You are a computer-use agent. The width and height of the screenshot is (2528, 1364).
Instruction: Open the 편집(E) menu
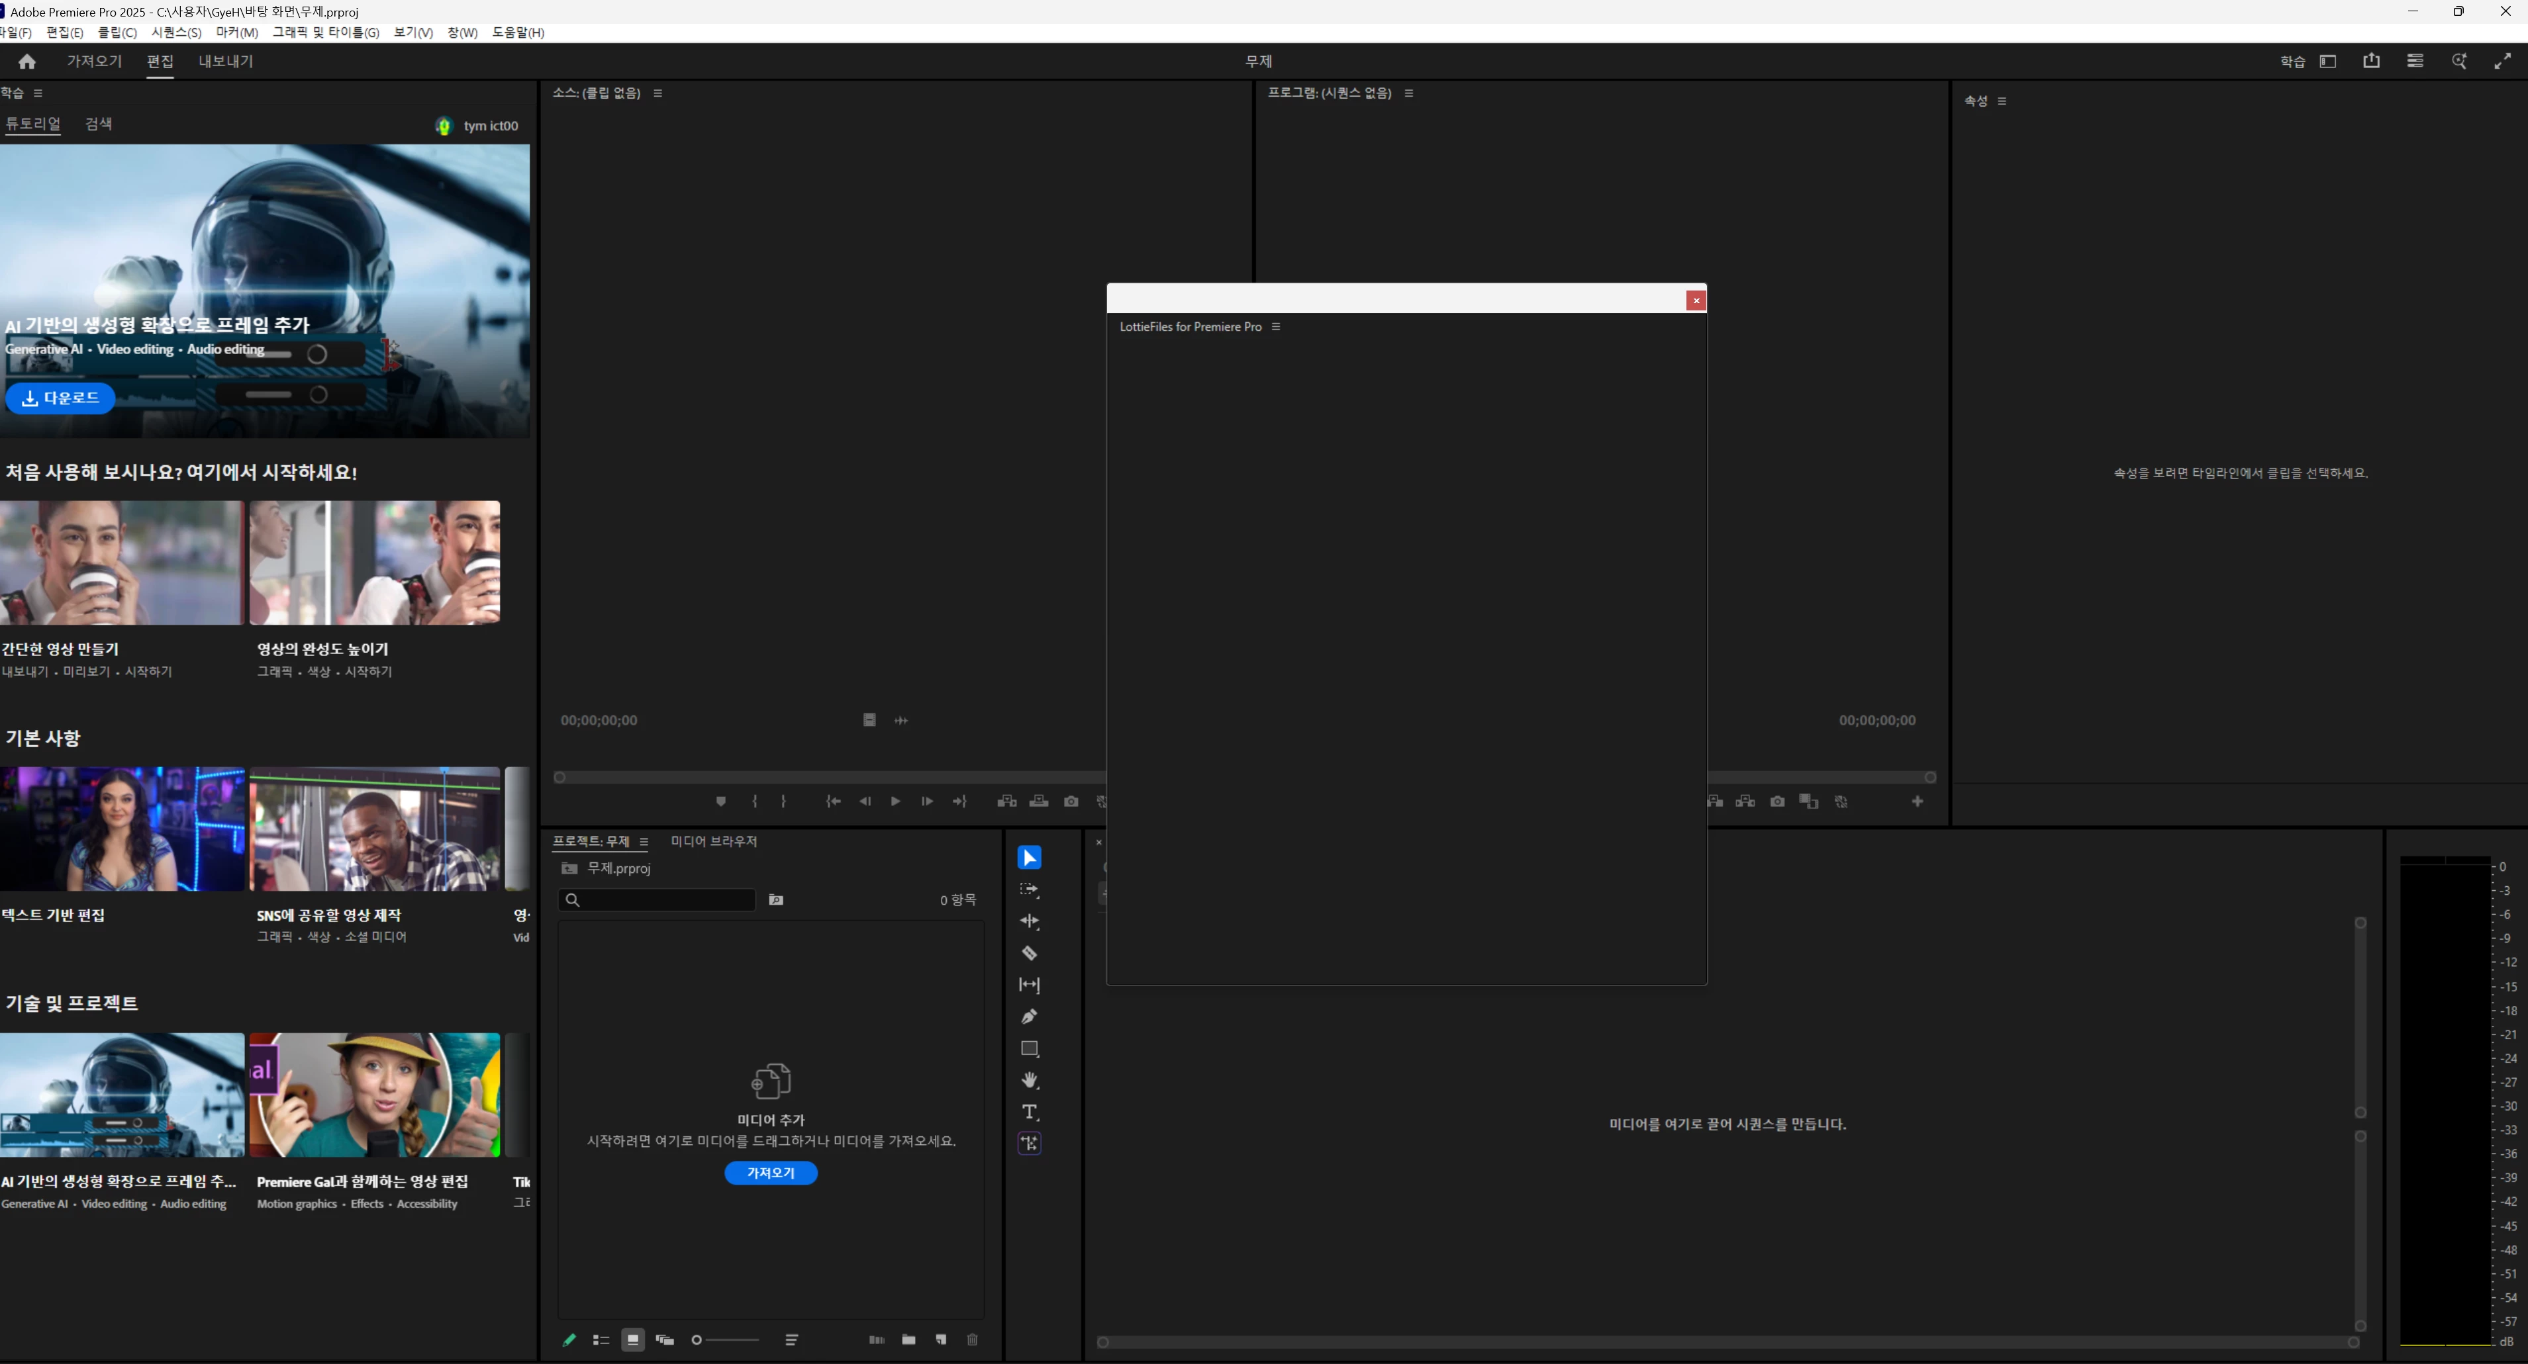[65, 32]
